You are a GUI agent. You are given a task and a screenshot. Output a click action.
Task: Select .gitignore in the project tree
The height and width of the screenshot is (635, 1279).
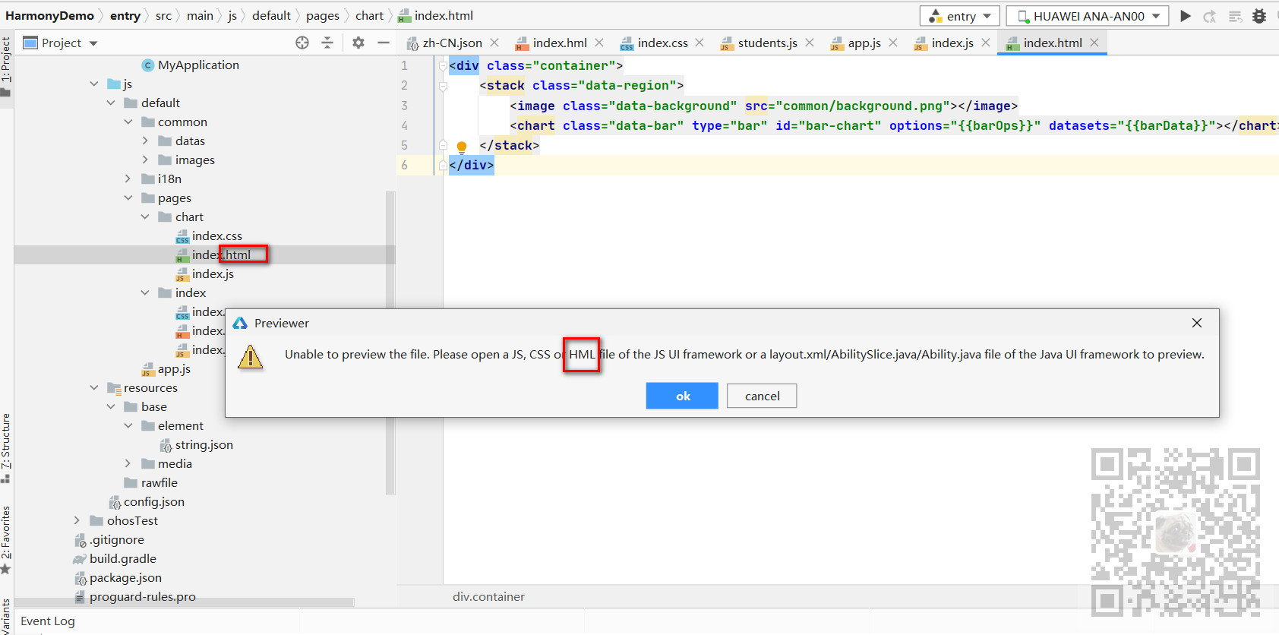tap(109, 540)
